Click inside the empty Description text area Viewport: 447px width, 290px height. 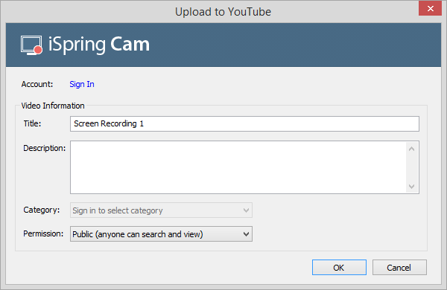point(238,167)
